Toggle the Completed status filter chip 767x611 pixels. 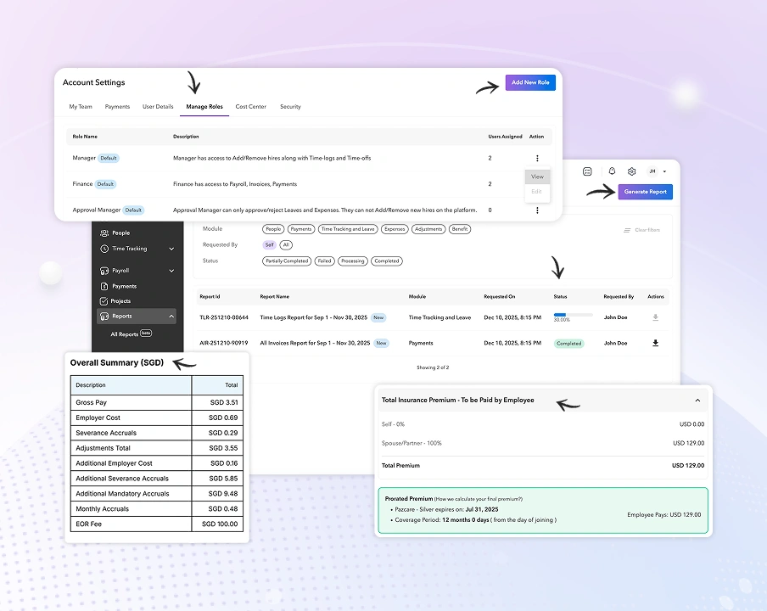386,261
